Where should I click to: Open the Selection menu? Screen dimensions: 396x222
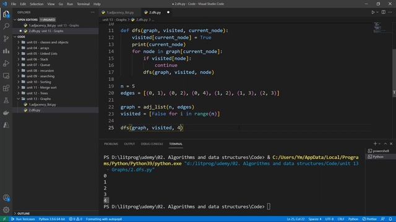37,4
